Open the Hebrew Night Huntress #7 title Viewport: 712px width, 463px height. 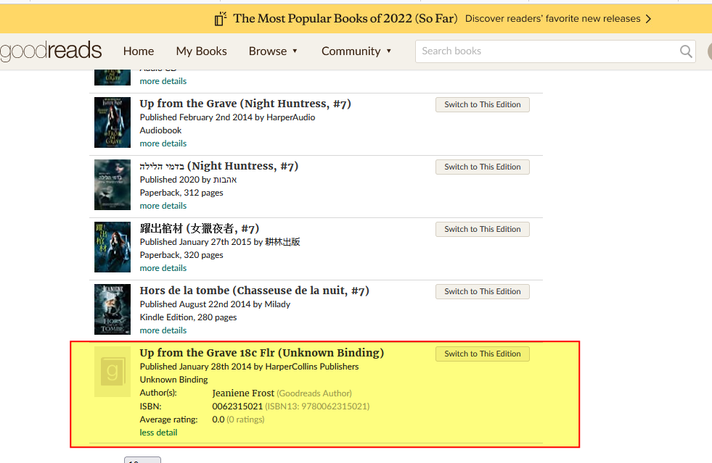click(219, 166)
